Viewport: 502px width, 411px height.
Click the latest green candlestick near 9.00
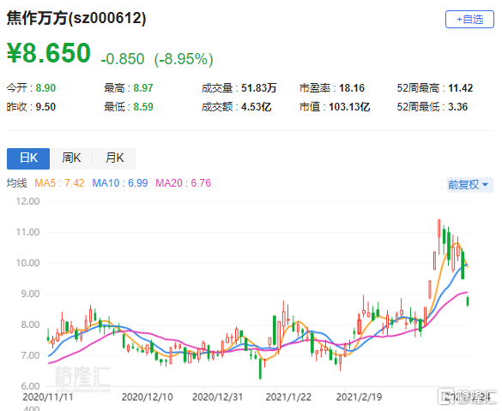[x=468, y=301]
